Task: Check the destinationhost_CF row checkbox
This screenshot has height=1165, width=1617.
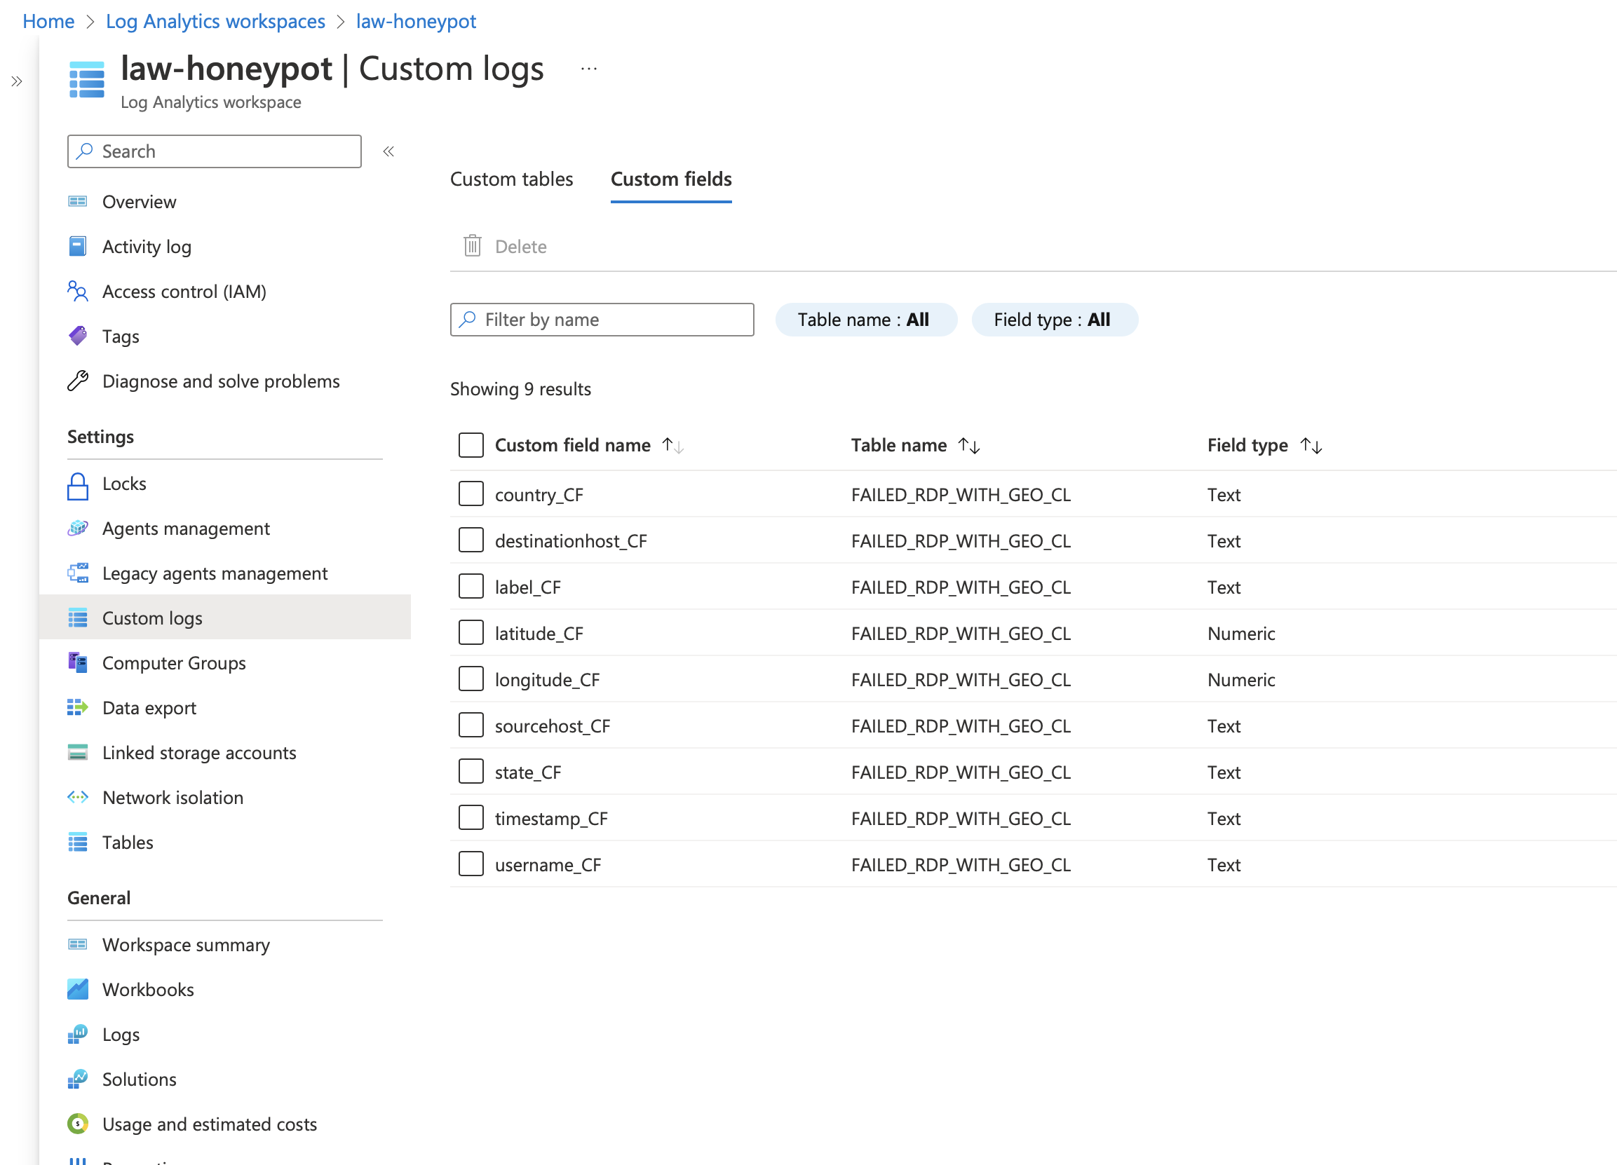Action: (x=471, y=540)
